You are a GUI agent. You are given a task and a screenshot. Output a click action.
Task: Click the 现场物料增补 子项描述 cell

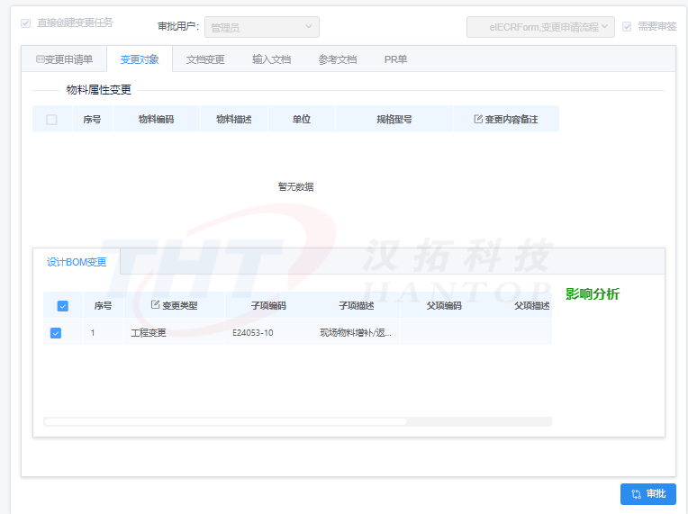[x=355, y=333]
